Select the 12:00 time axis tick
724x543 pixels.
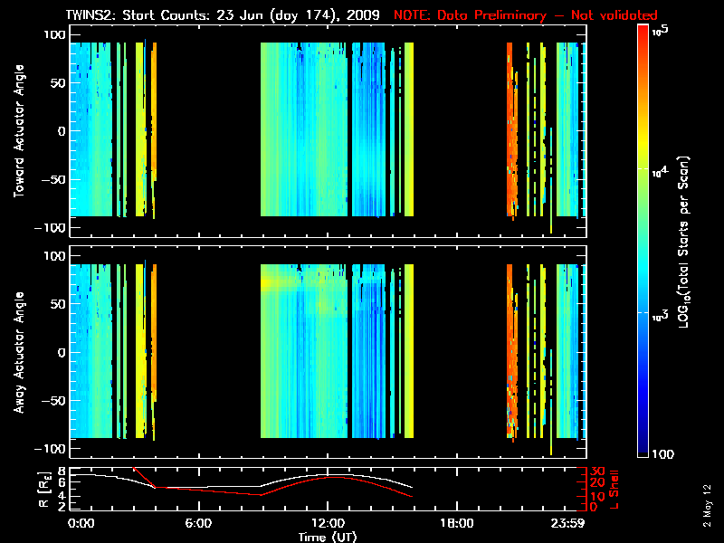[x=327, y=523]
